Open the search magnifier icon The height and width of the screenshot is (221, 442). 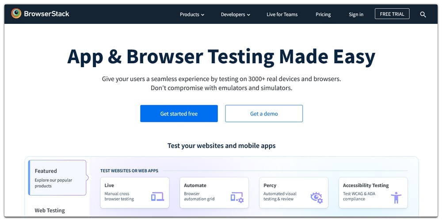point(423,15)
